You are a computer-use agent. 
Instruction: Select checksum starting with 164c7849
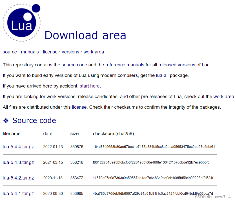coord(154,147)
